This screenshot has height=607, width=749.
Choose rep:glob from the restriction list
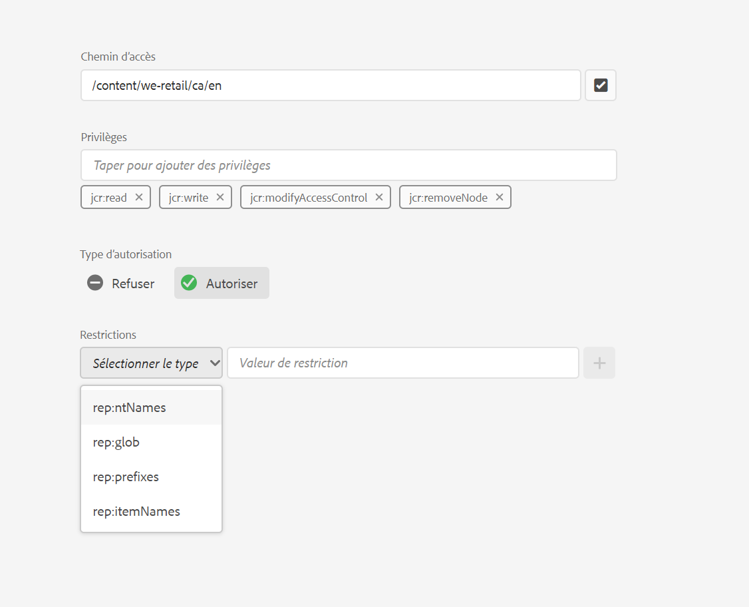pyautogui.click(x=116, y=442)
